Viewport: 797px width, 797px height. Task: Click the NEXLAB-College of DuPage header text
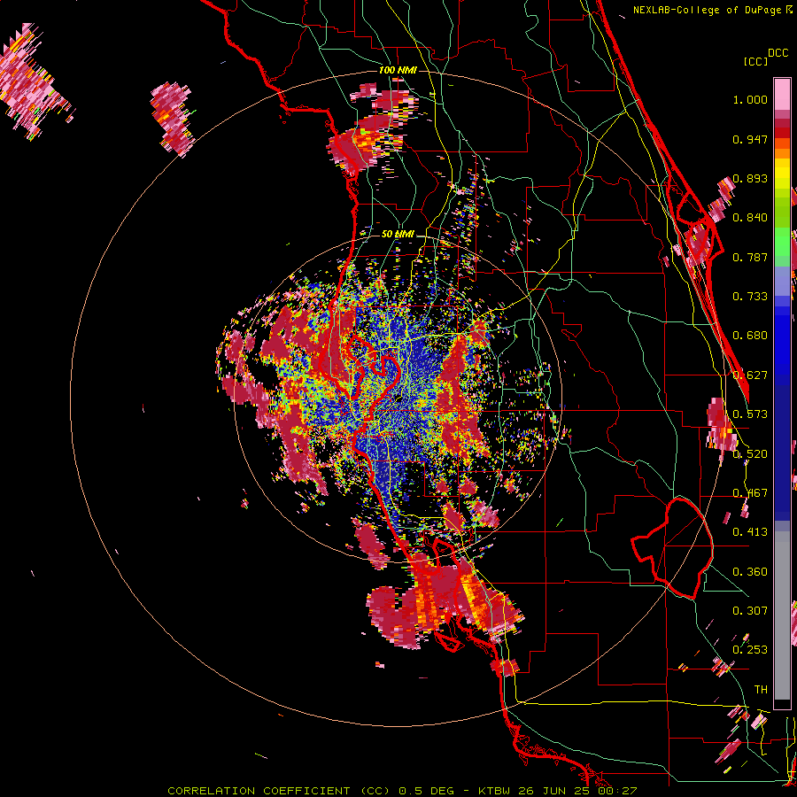pos(707,10)
